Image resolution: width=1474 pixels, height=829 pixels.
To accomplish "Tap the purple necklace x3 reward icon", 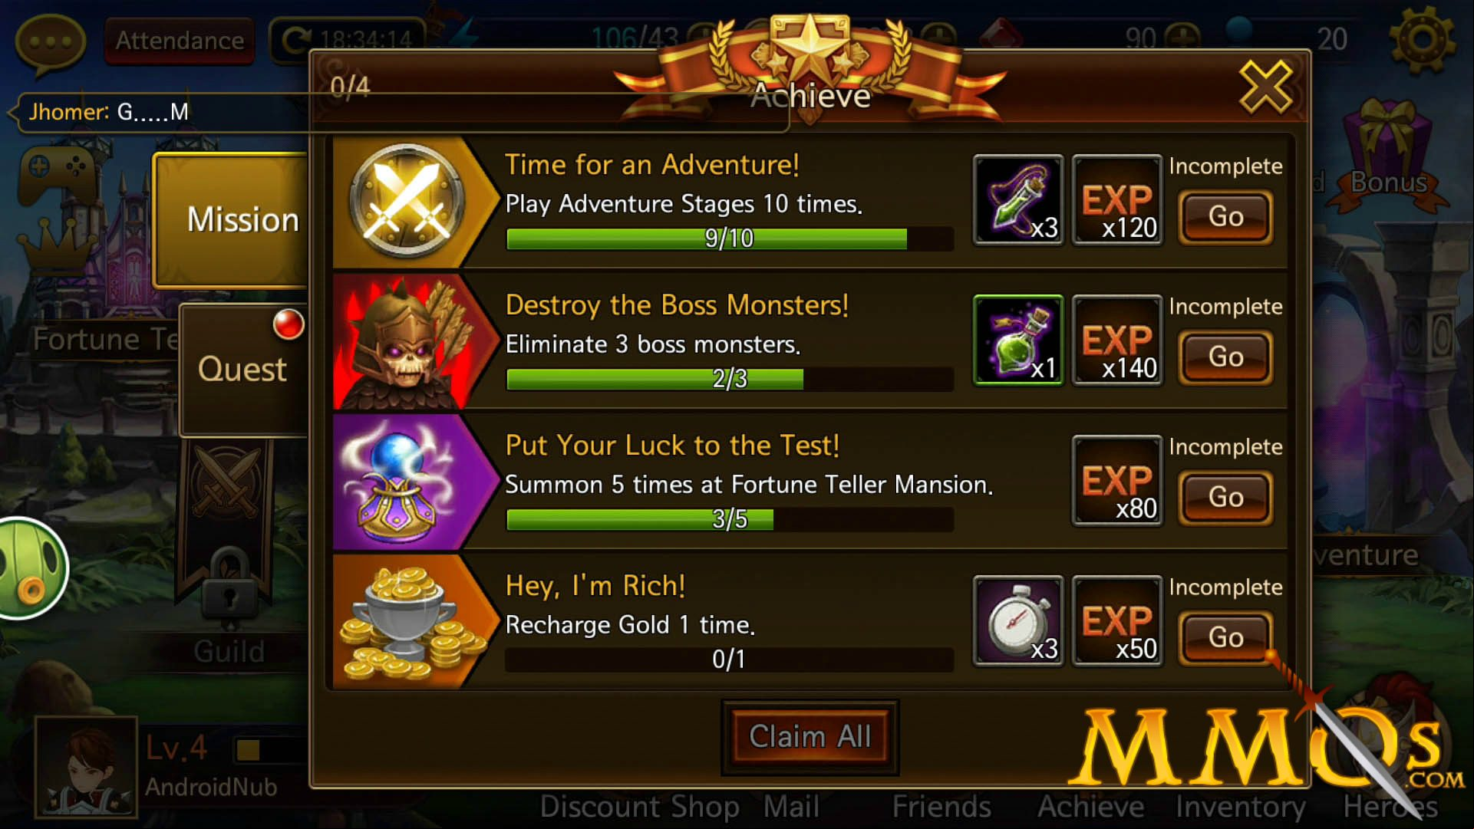I will [1018, 199].
